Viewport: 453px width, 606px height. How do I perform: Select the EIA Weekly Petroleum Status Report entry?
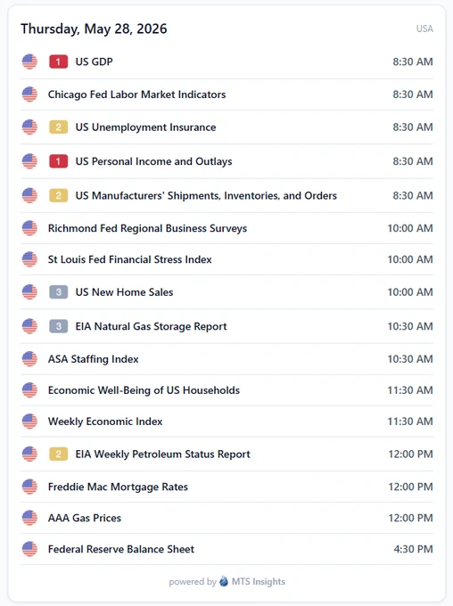click(x=162, y=454)
